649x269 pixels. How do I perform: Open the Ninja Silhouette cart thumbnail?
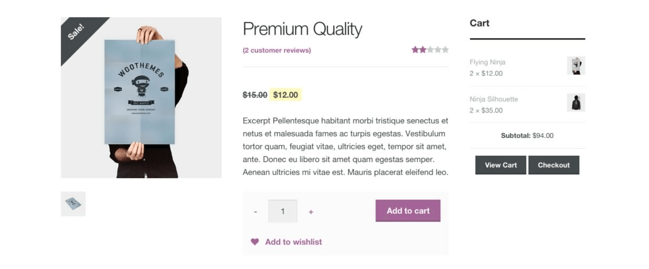point(576,103)
